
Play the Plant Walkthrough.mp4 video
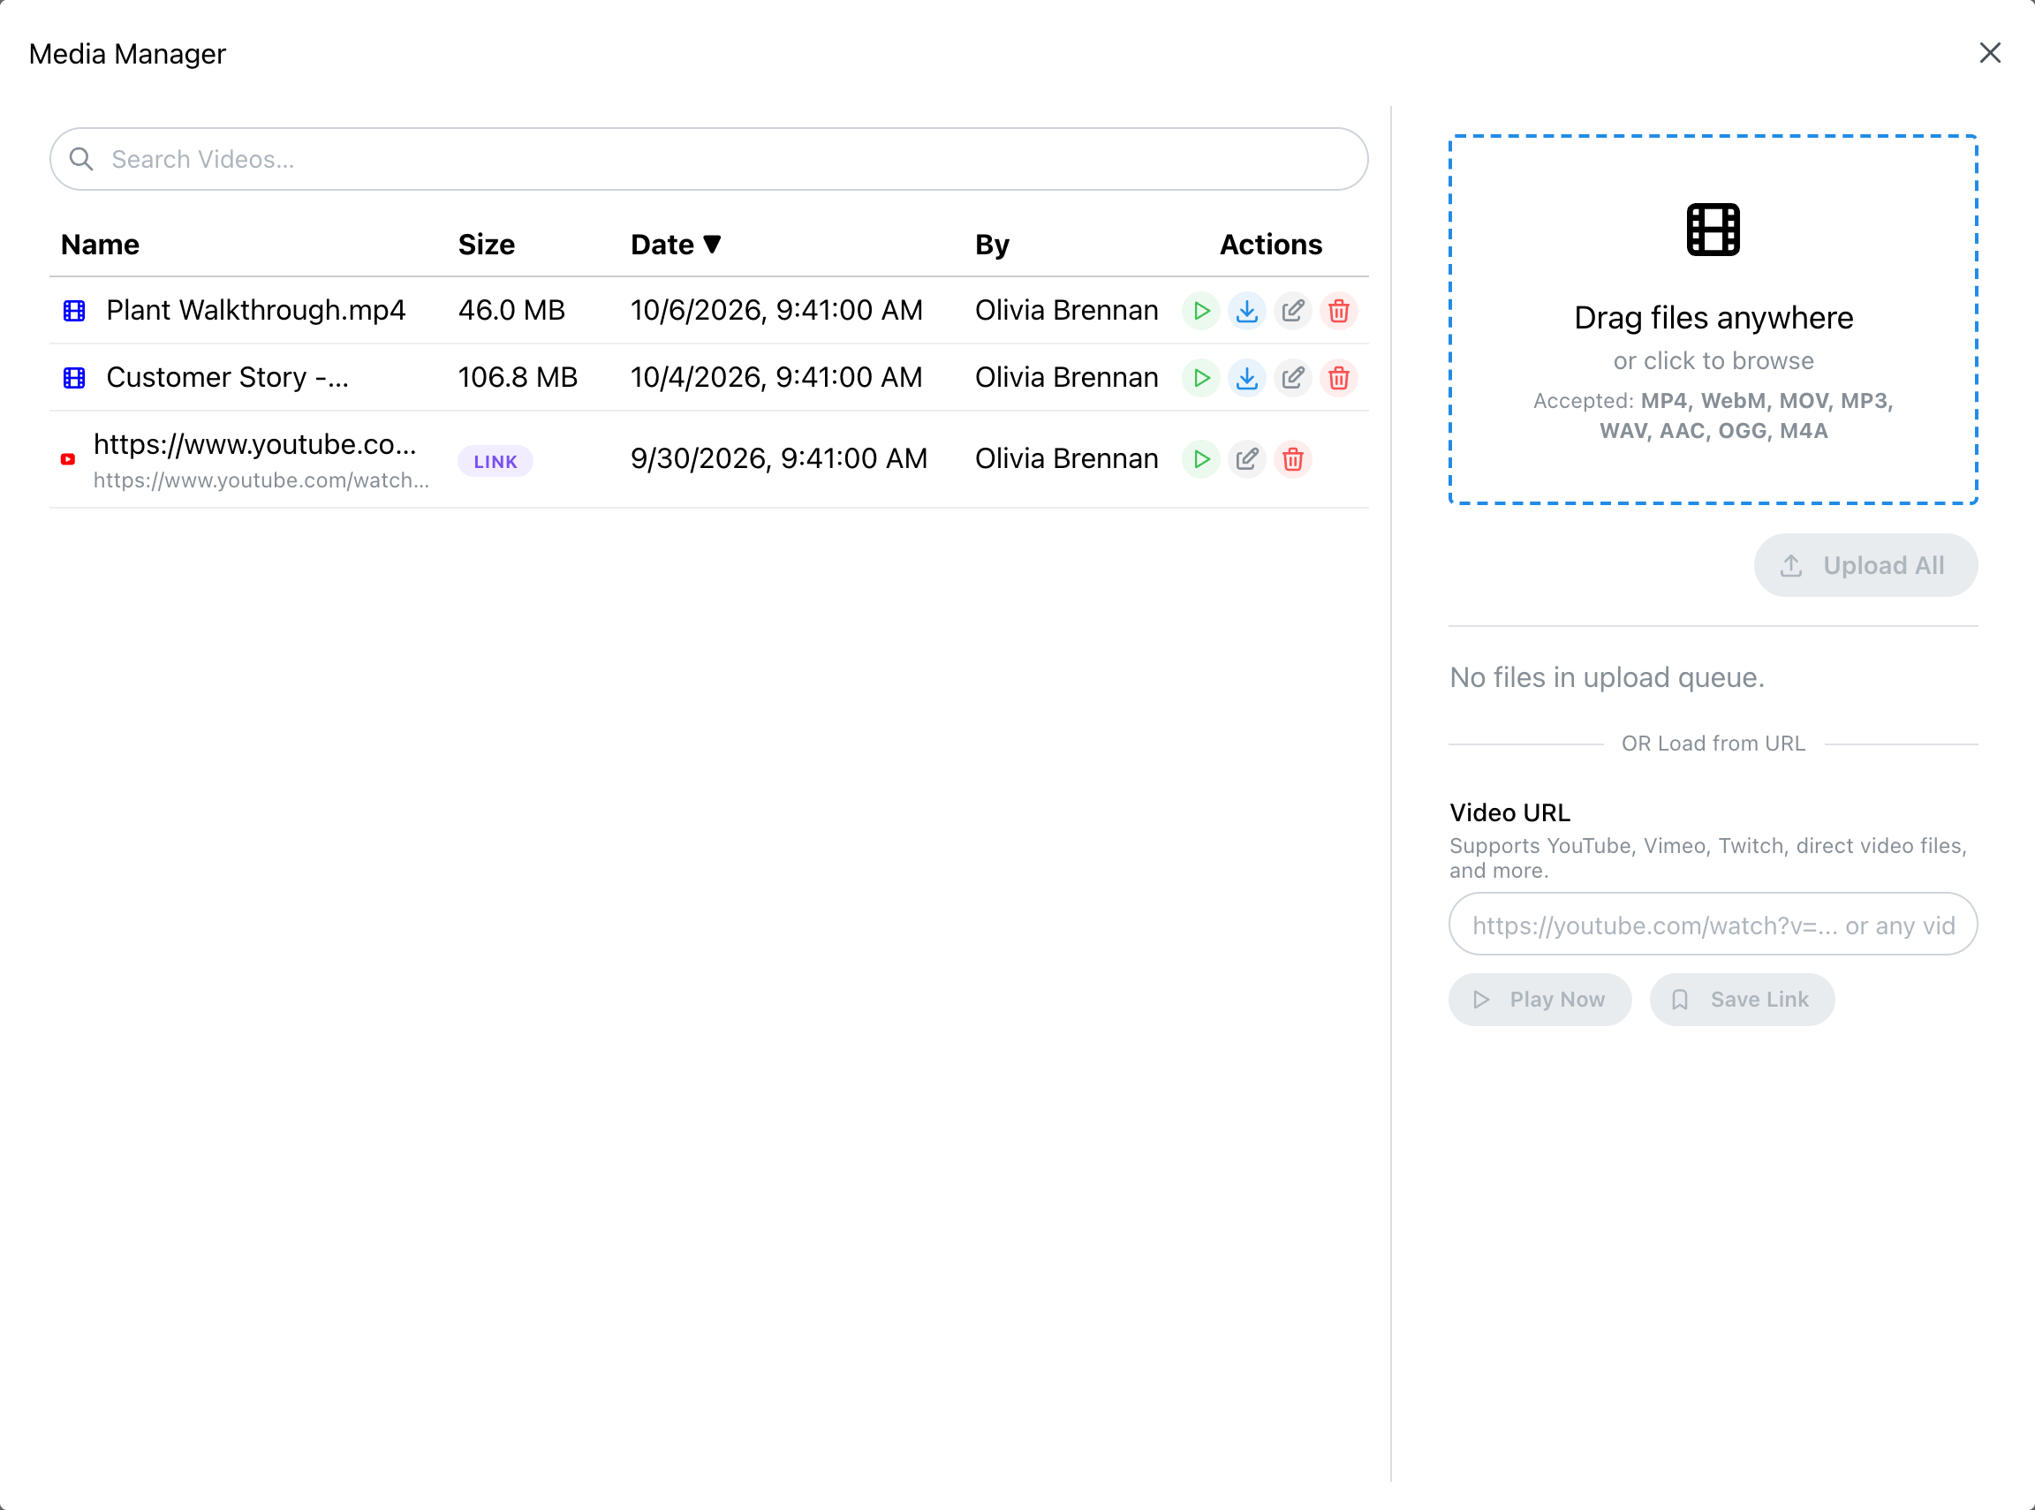(1201, 311)
